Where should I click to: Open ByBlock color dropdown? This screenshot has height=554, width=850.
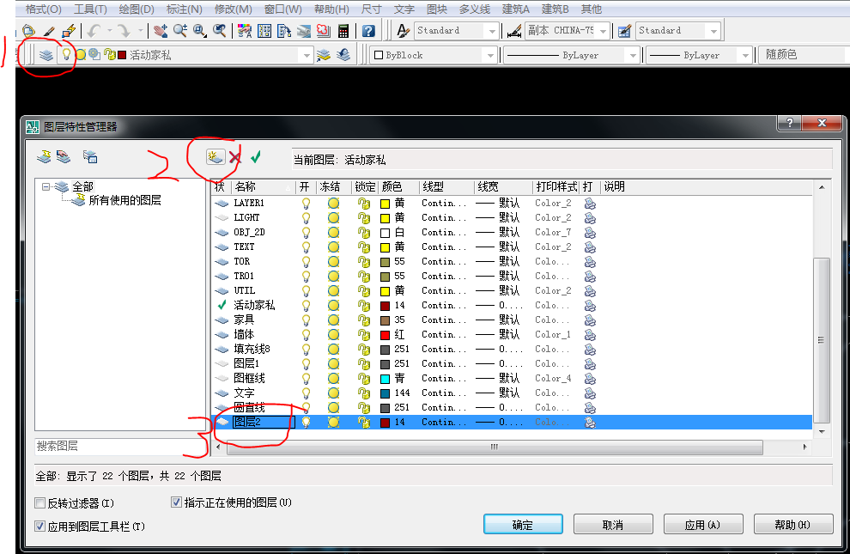490,55
